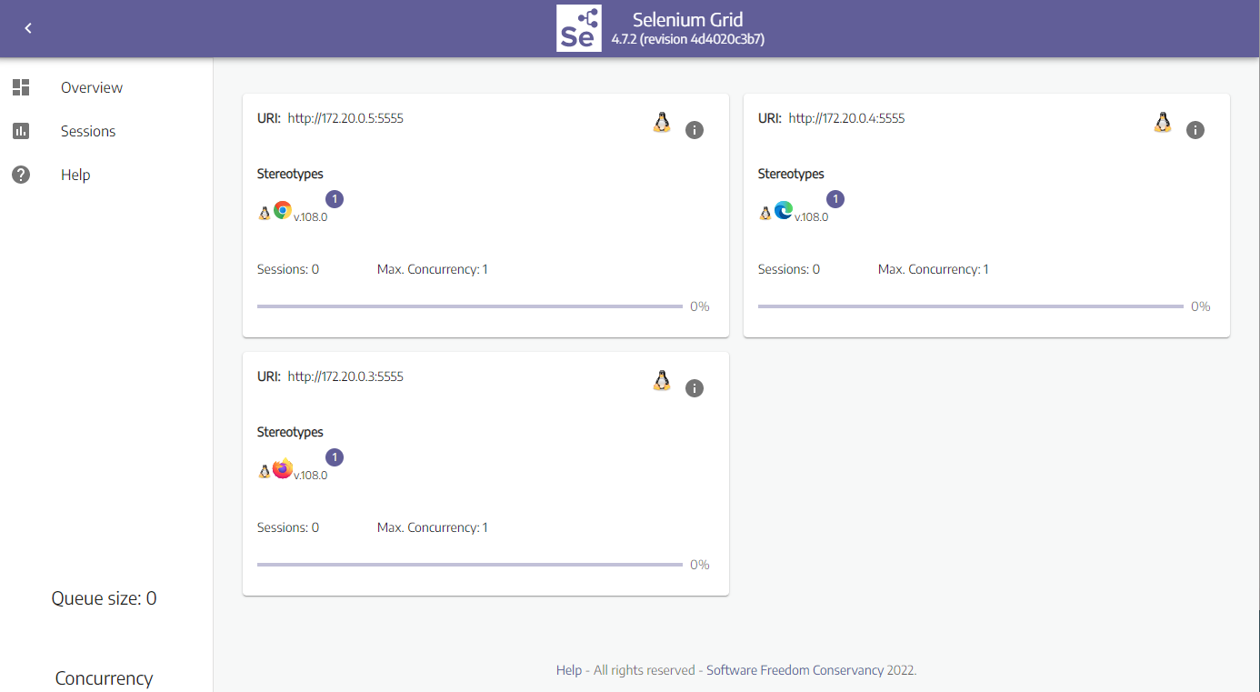Screen dimensions: 1260x692
Task: Click 0% usage label on node 172.20.0.5
Action: pos(700,306)
